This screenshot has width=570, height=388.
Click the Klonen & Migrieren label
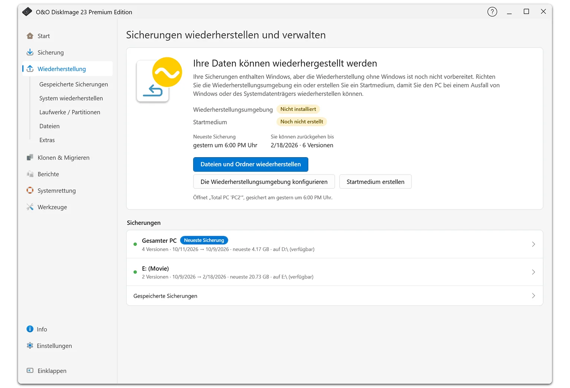click(x=64, y=158)
